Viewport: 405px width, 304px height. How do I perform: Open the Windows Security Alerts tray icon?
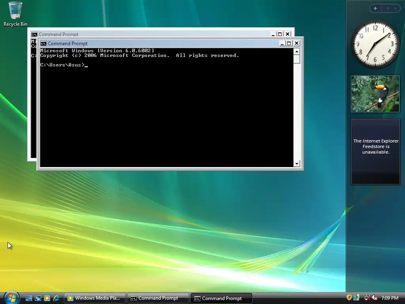coord(349,298)
